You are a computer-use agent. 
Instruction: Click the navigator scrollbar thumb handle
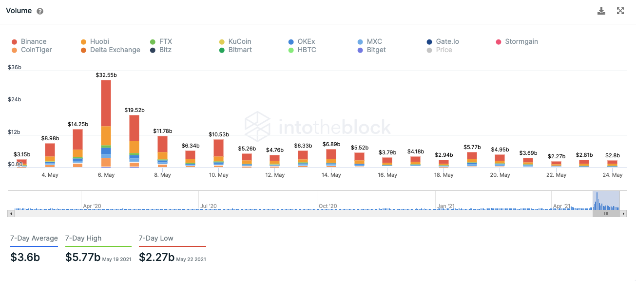click(606, 213)
